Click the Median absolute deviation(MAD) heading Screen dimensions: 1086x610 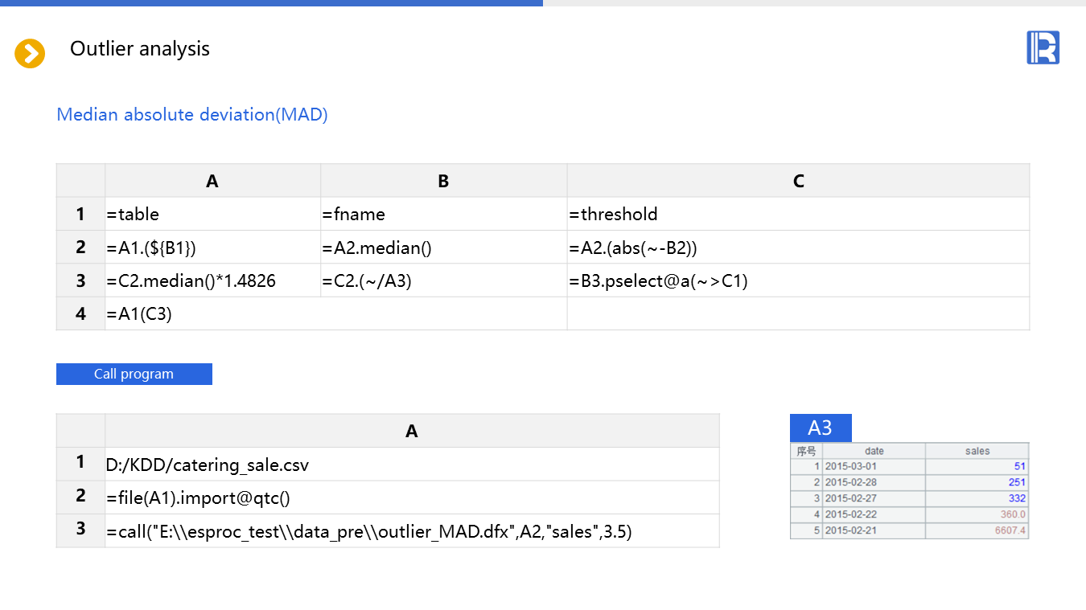pyautogui.click(x=192, y=115)
